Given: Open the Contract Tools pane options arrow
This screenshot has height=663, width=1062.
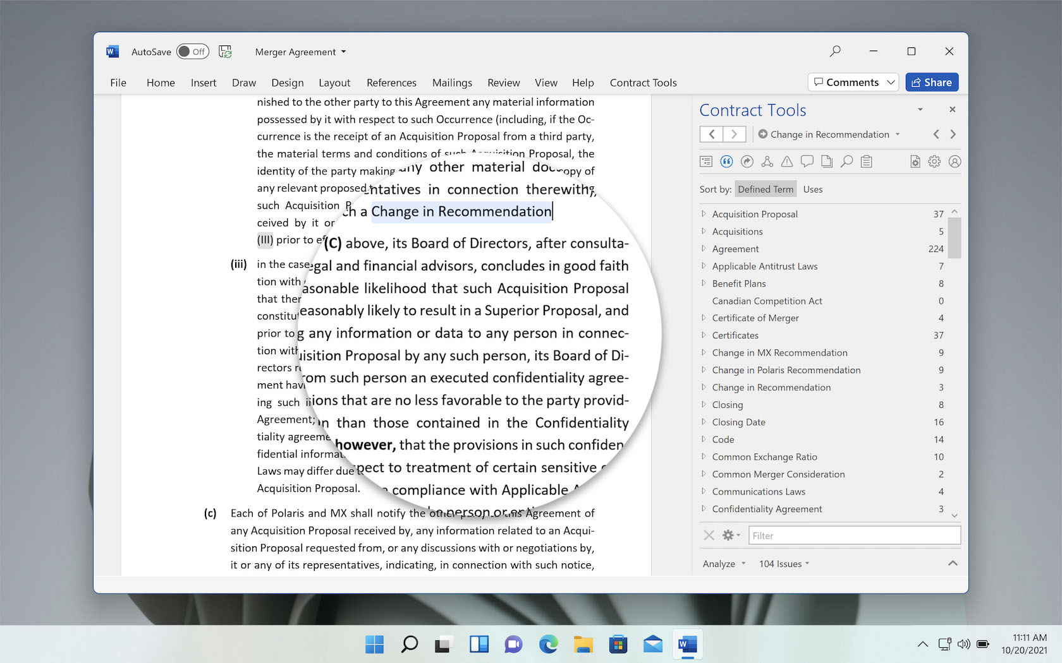Looking at the screenshot, I should coord(920,110).
